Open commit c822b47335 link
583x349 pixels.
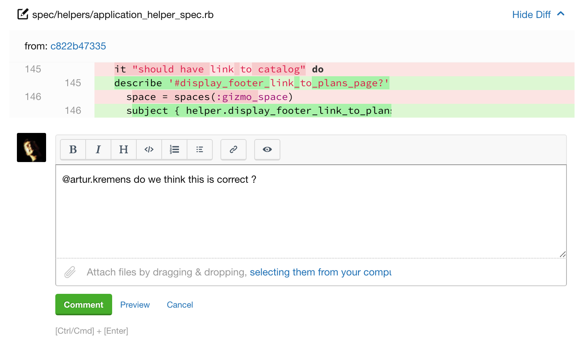tap(78, 46)
